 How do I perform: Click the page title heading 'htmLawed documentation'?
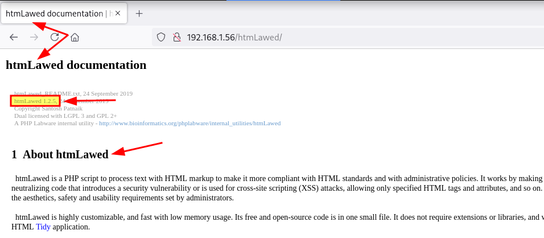coord(76,65)
